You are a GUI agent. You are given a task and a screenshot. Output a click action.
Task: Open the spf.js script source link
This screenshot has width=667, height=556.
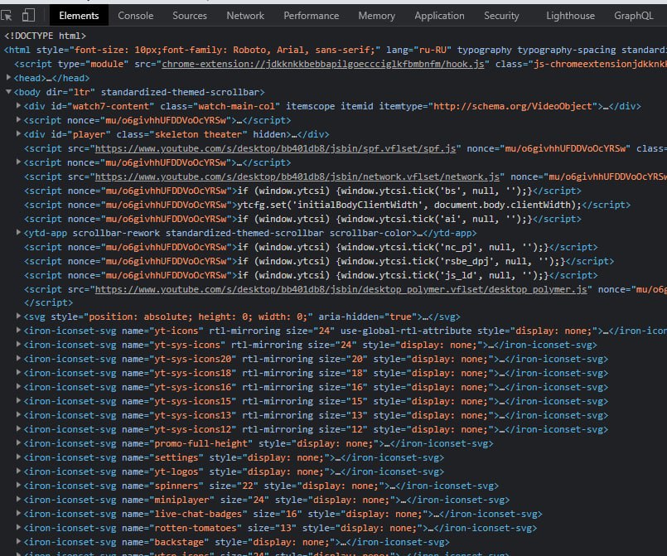(275, 148)
